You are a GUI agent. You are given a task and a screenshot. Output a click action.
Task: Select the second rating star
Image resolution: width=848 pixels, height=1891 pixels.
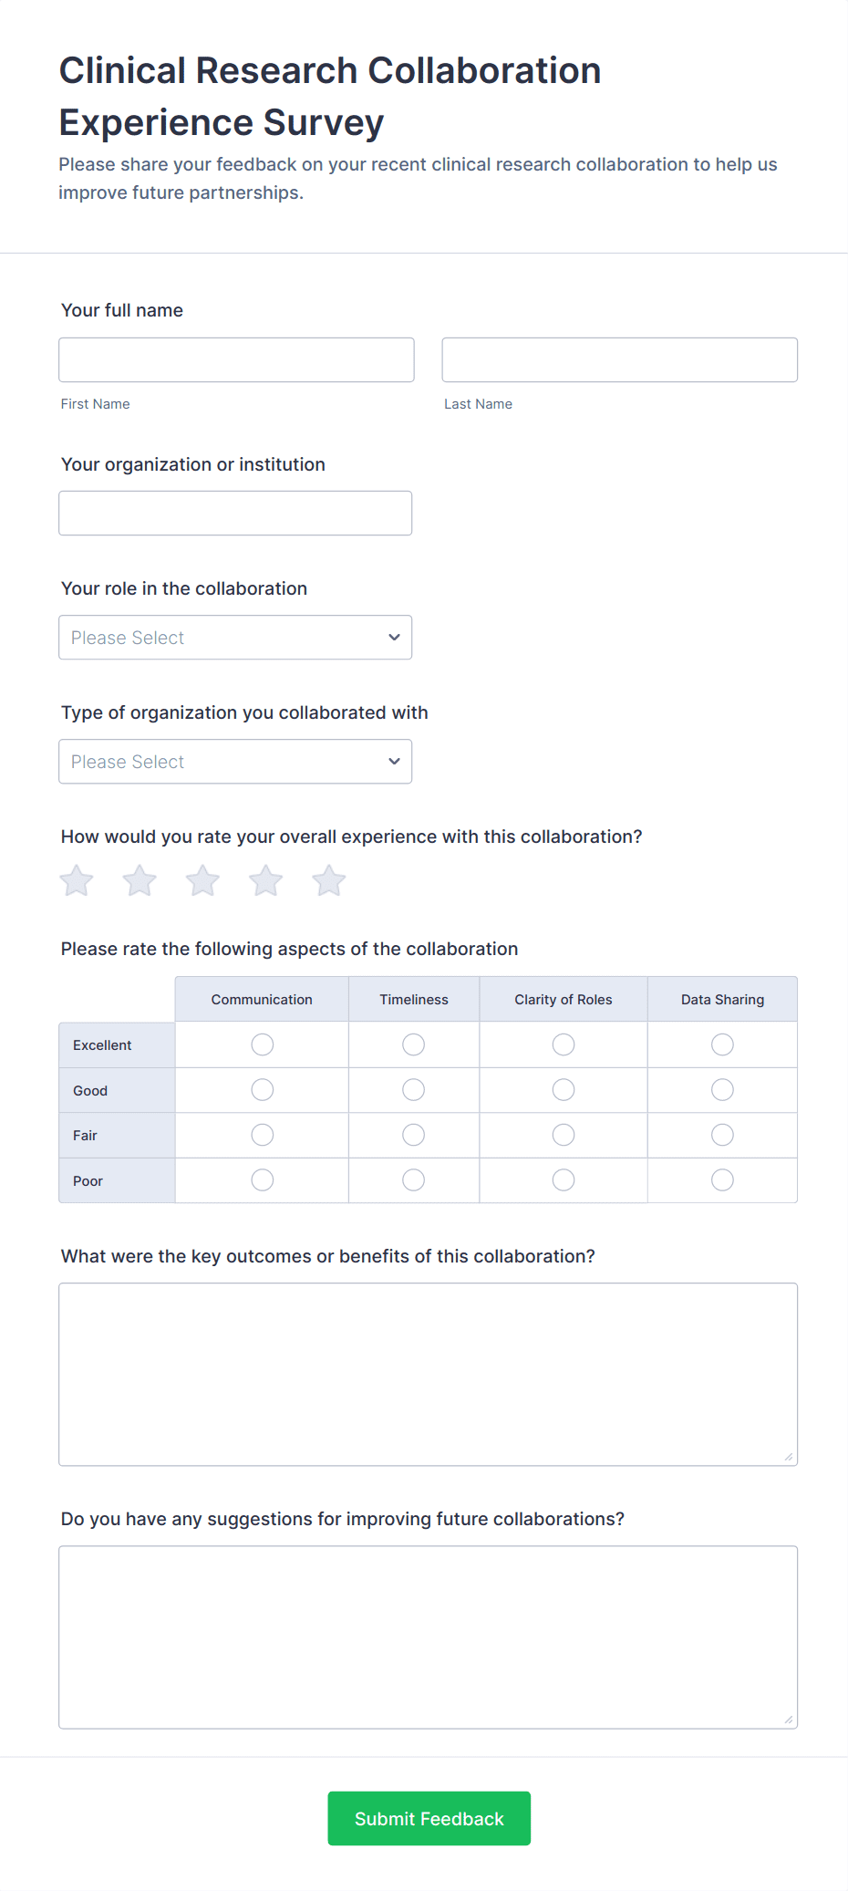(140, 881)
